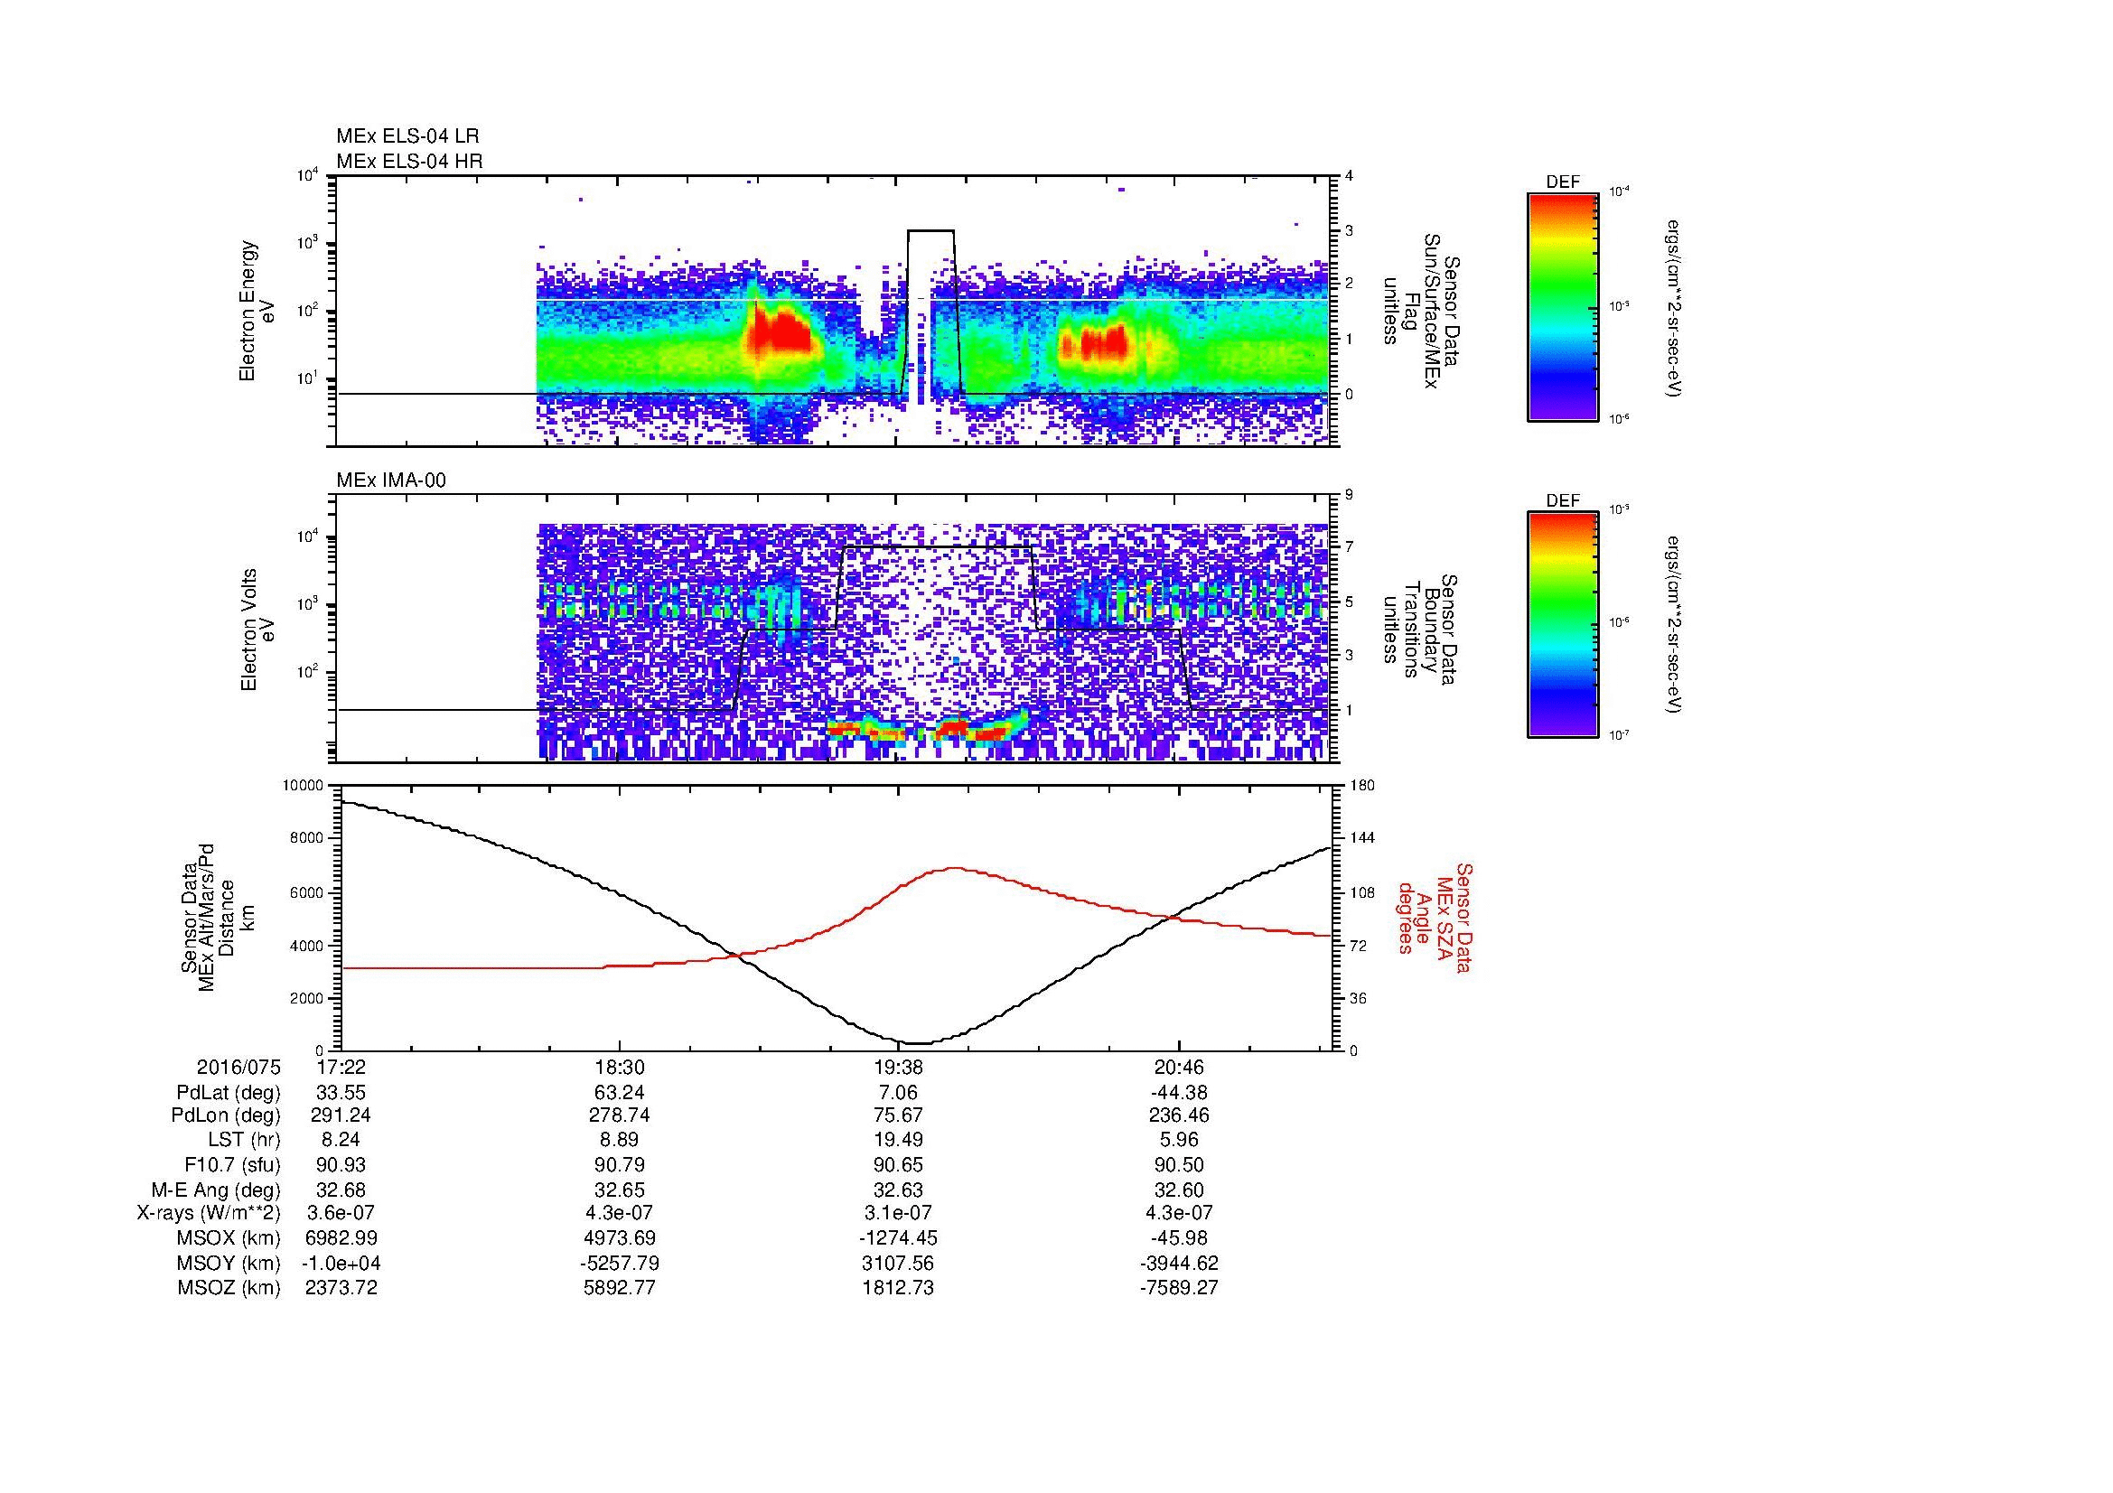Click PdLon value 278.74
Viewport: 2113px width, 1493px height.
[621, 1115]
